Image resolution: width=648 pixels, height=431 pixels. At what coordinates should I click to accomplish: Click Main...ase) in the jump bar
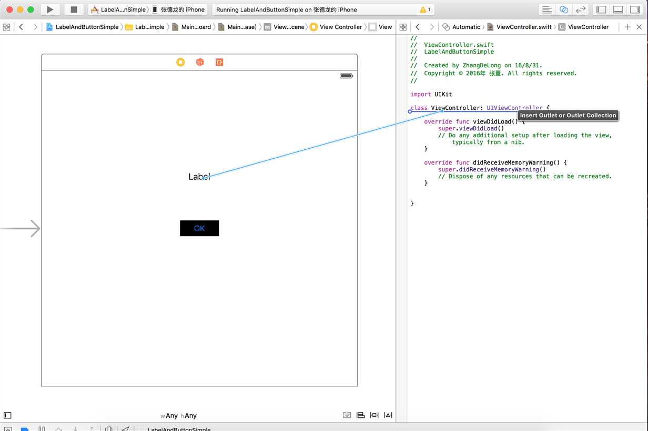(237, 27)
